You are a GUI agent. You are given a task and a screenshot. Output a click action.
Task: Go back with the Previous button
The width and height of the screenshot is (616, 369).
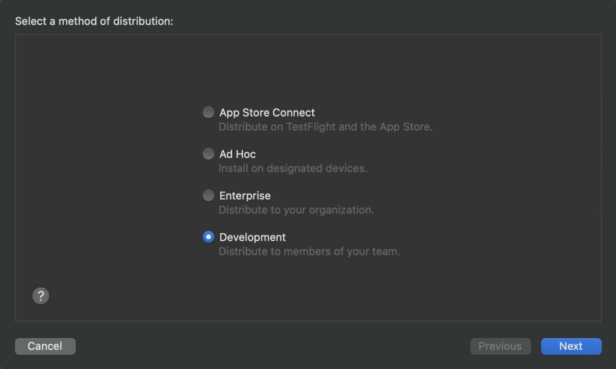pos(500,346)
